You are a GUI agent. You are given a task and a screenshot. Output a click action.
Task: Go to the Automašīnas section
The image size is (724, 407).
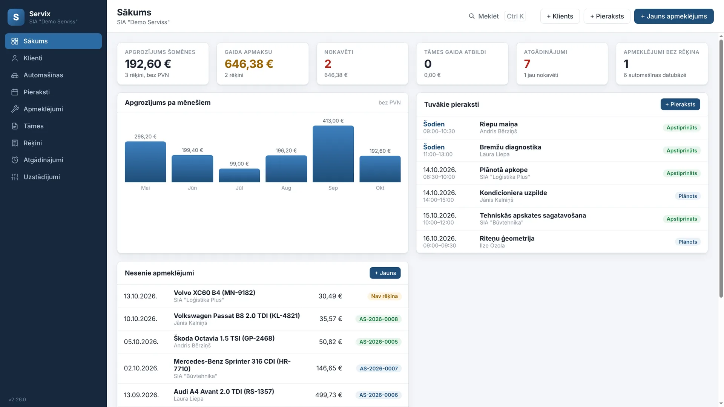pos(53,75)
